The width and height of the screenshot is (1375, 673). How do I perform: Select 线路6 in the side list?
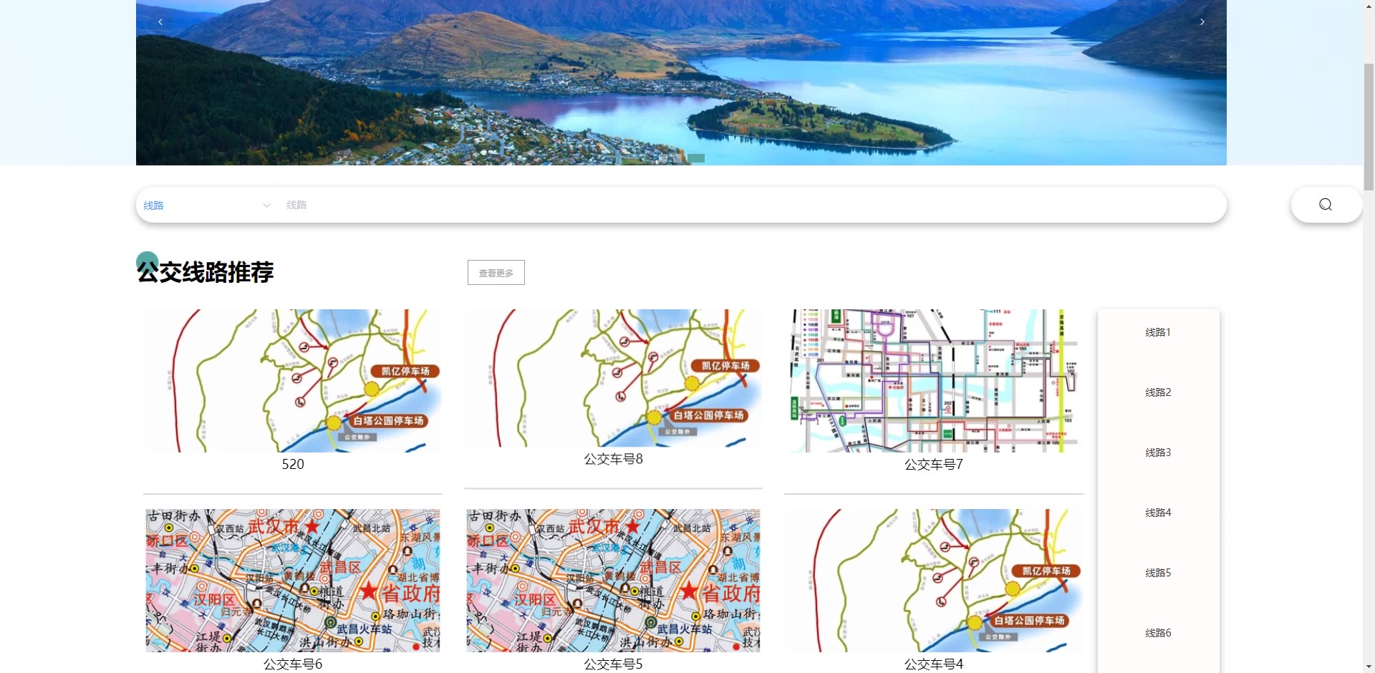click(1158, 633)
